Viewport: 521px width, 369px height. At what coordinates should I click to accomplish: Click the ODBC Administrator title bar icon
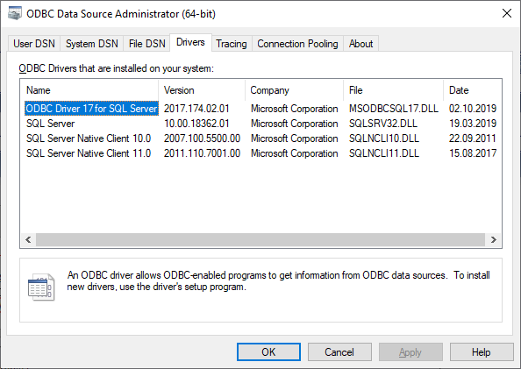[15, 14]
